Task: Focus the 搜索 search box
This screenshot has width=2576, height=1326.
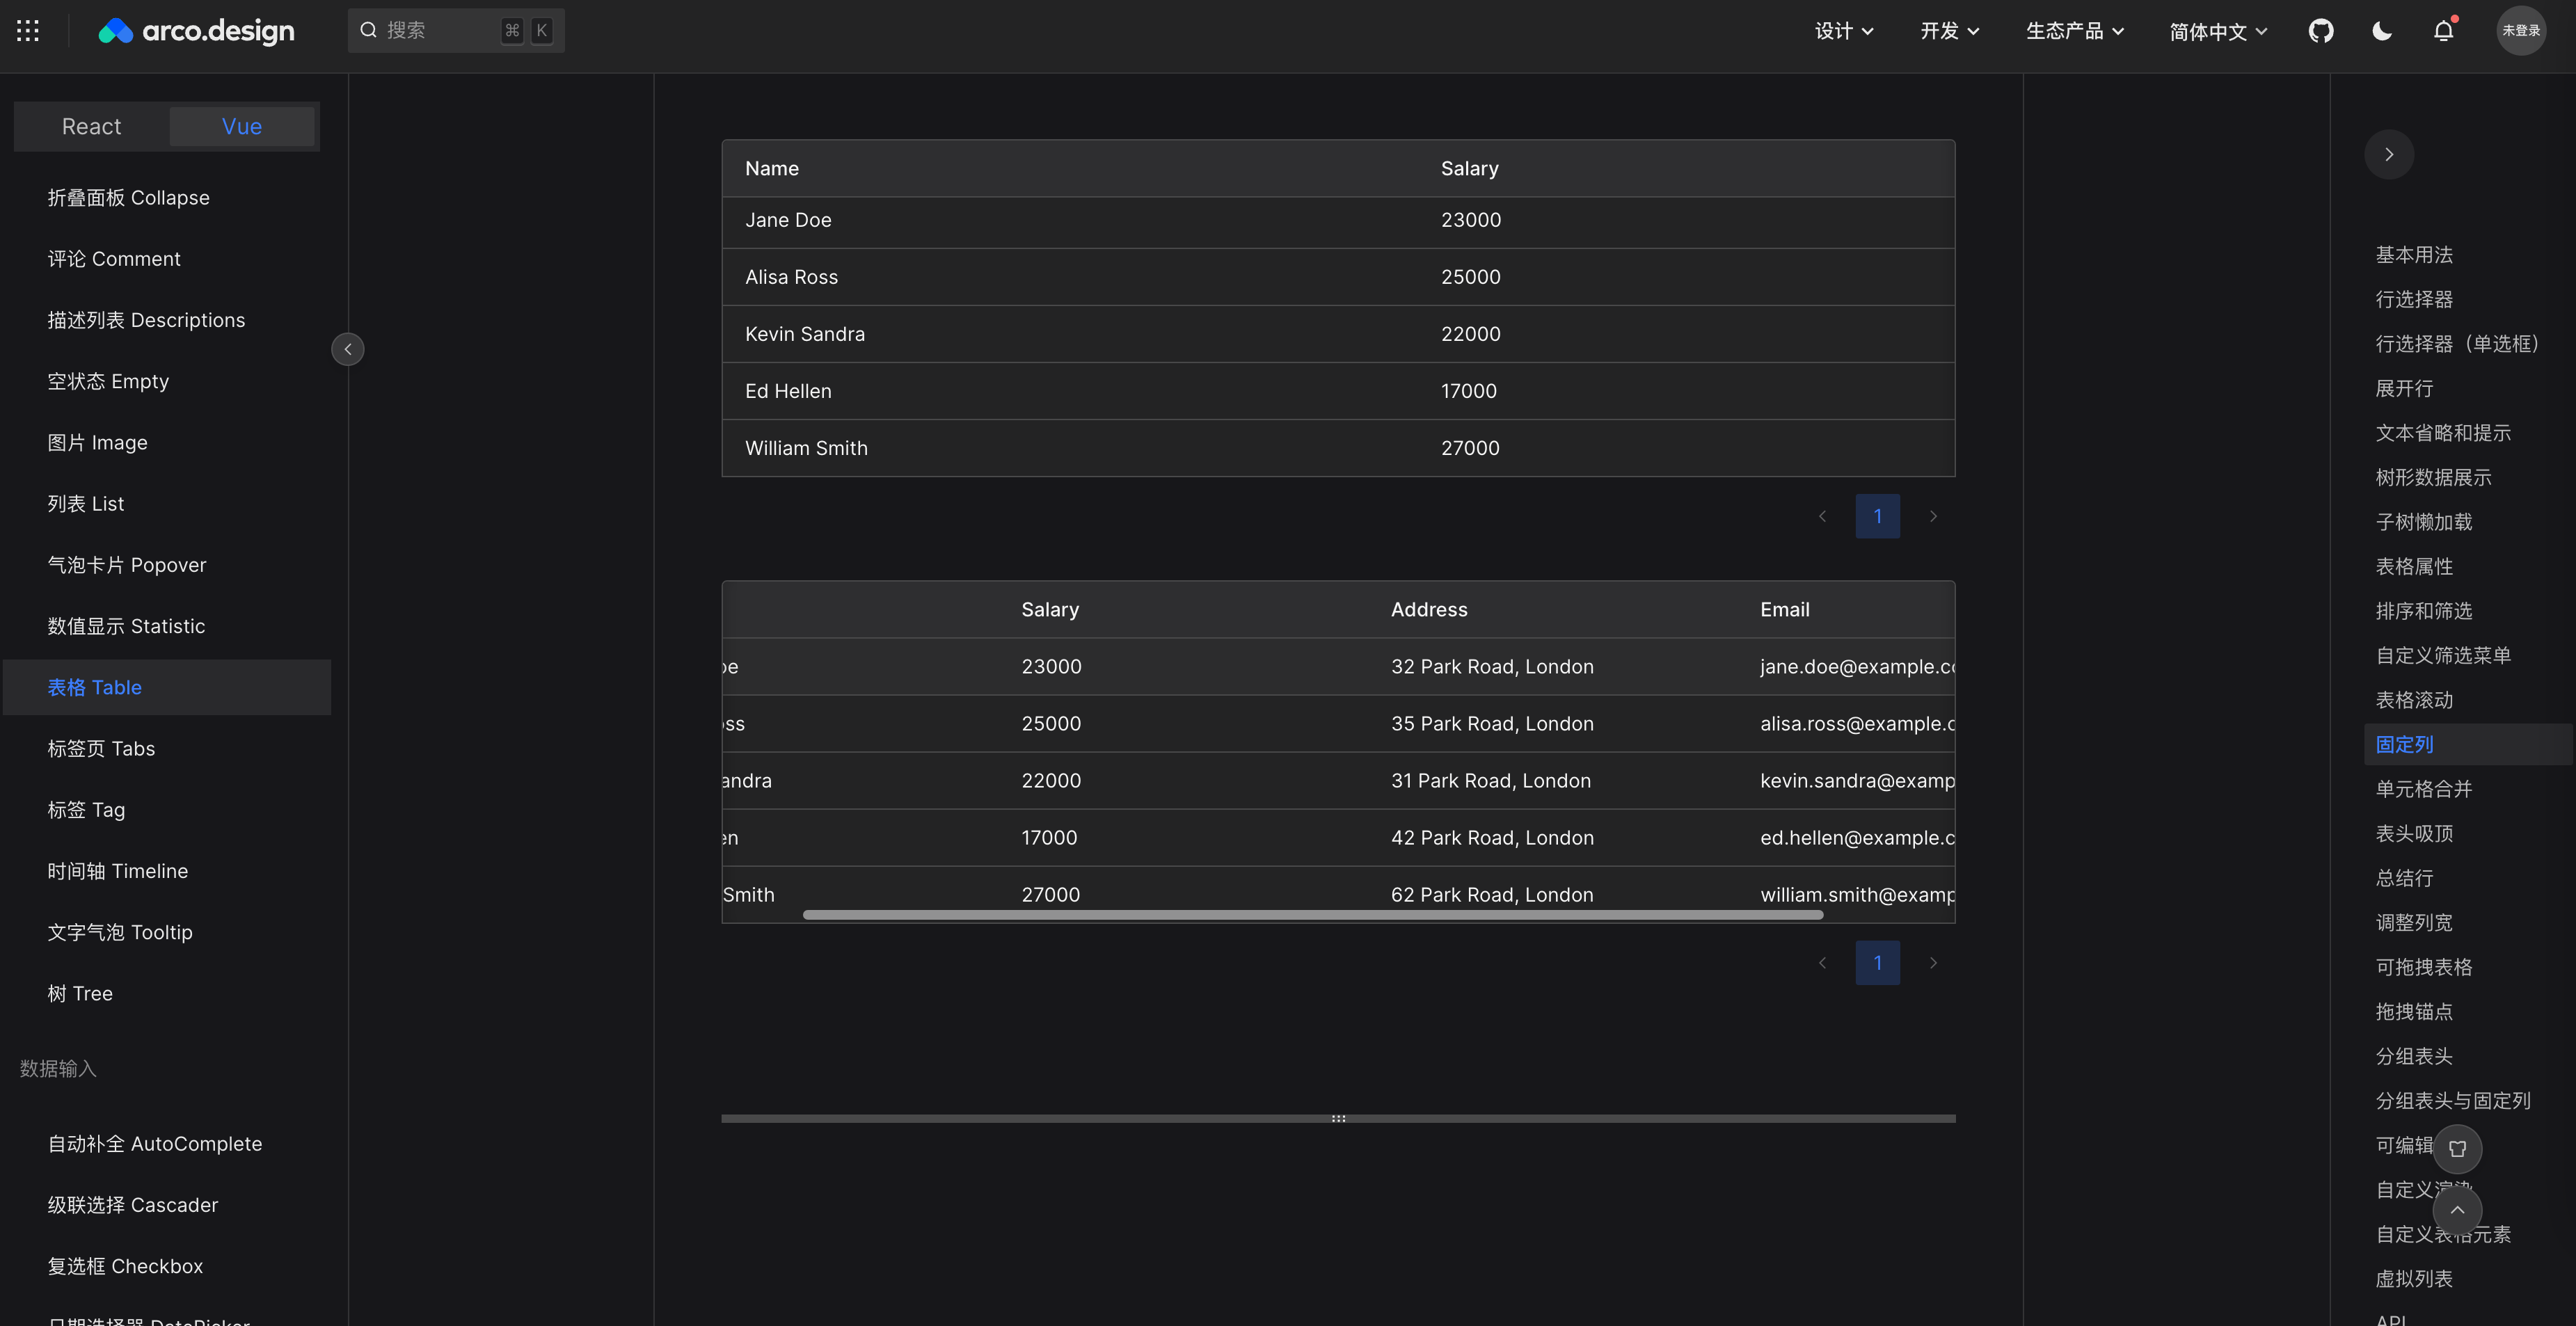Action: point(456,31)
